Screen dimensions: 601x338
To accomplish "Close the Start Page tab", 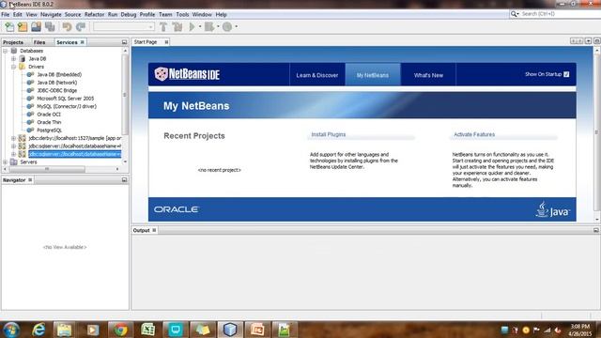I will point(166,42).
